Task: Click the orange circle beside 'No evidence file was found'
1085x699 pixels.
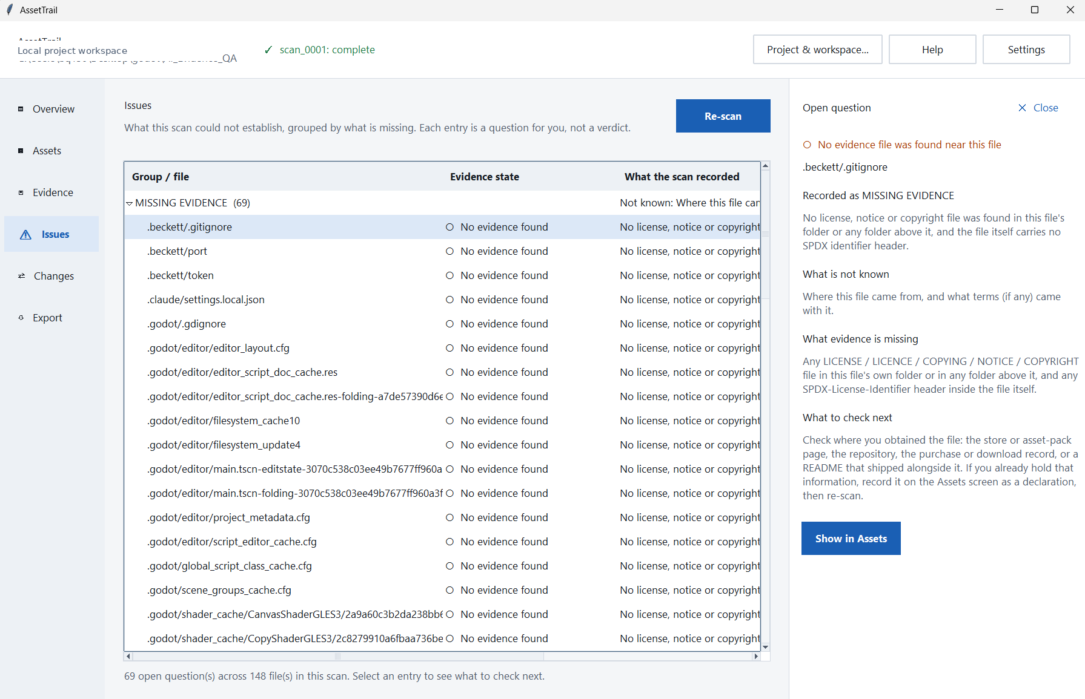Action: click(x=807, y=145)
